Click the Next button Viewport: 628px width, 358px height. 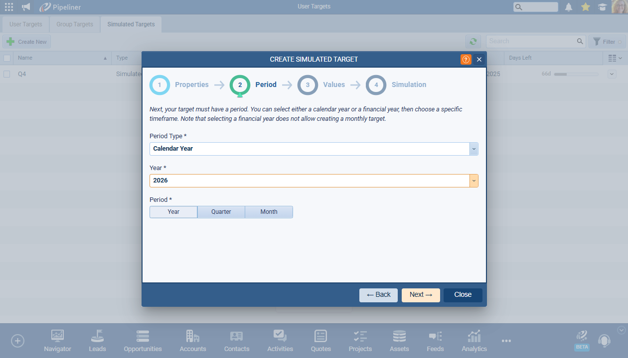[x=421, y=295]
